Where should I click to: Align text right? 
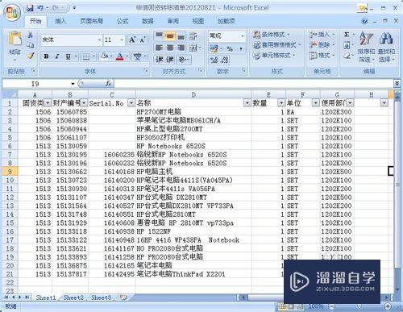[181, 48]
